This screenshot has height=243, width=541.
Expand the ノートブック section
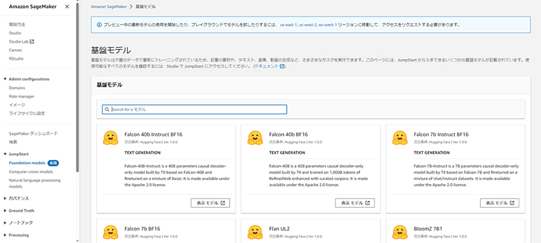point(5,223)
